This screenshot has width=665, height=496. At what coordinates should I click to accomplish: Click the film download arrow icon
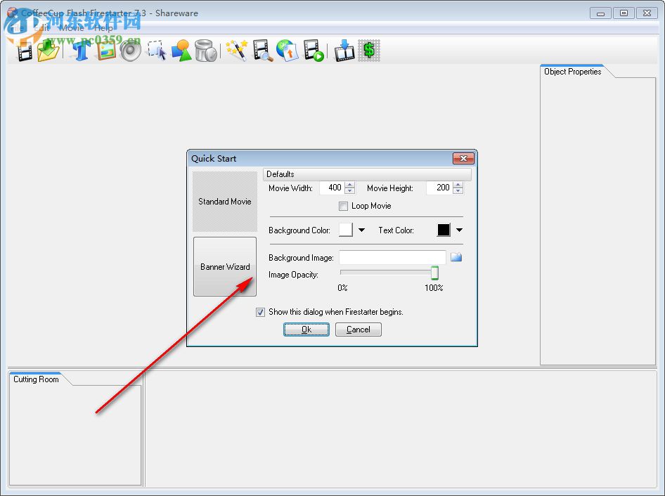pos(344,51)
